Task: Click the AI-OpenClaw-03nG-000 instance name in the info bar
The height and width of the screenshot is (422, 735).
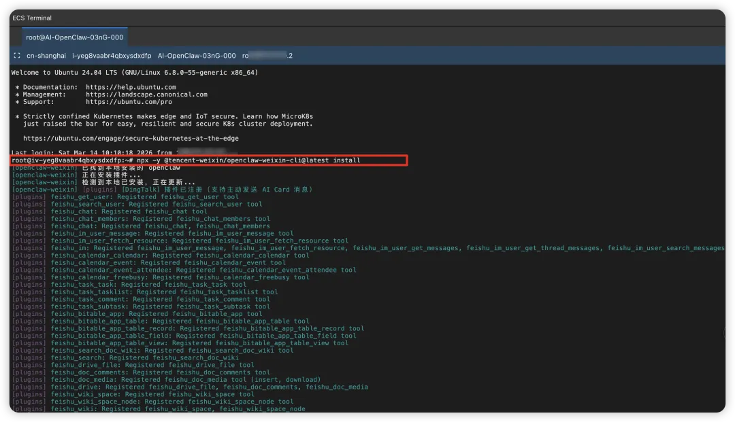Action: coord(197,56)
